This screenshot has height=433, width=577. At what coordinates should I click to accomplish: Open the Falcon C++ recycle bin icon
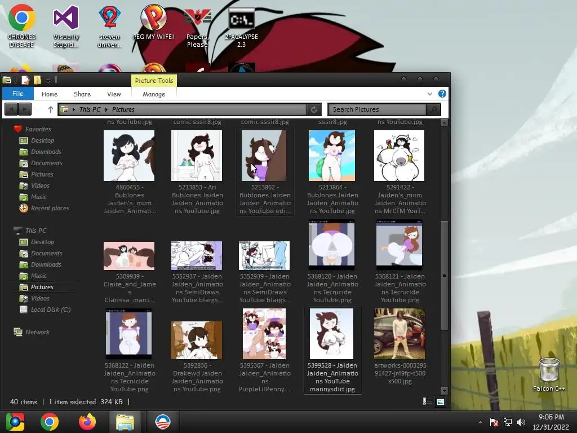click(549, 375)
